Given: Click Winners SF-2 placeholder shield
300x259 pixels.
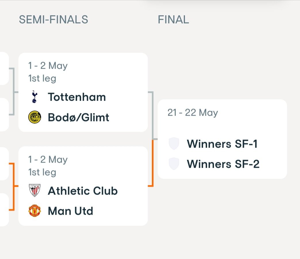Looking at the screenshot, I should 174,164.
